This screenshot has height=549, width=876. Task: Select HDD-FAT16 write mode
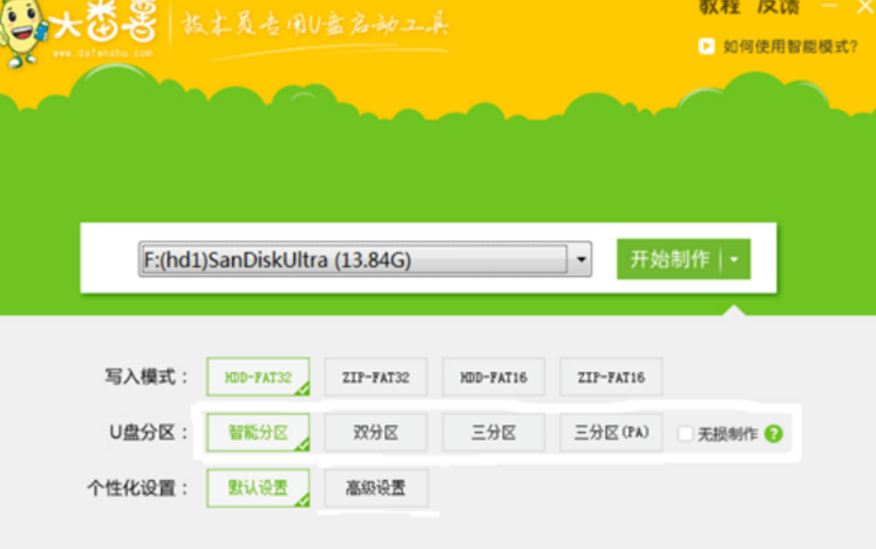click(493, 377)
